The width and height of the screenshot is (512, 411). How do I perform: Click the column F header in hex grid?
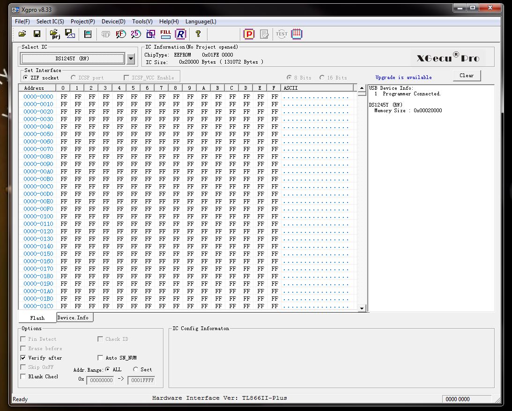274,88
